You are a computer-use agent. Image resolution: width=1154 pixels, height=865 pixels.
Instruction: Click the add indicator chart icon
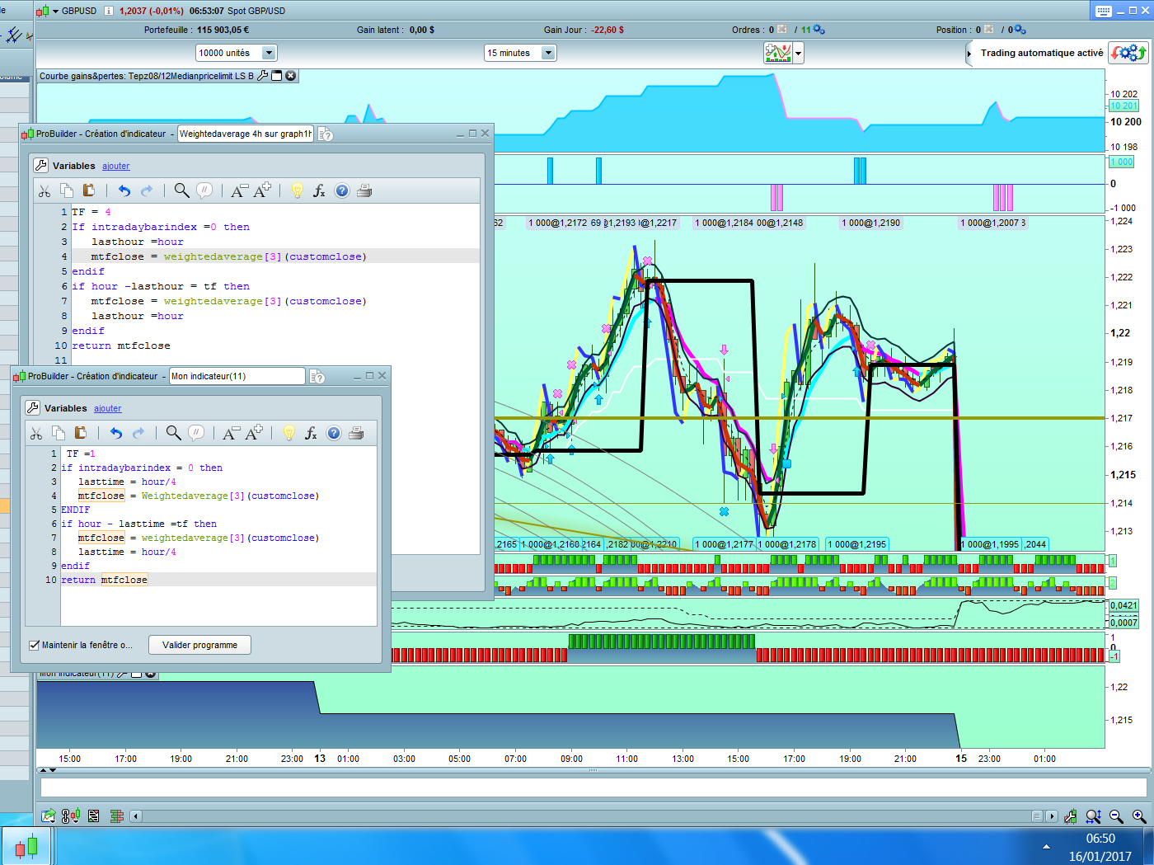tap(778, 53)
